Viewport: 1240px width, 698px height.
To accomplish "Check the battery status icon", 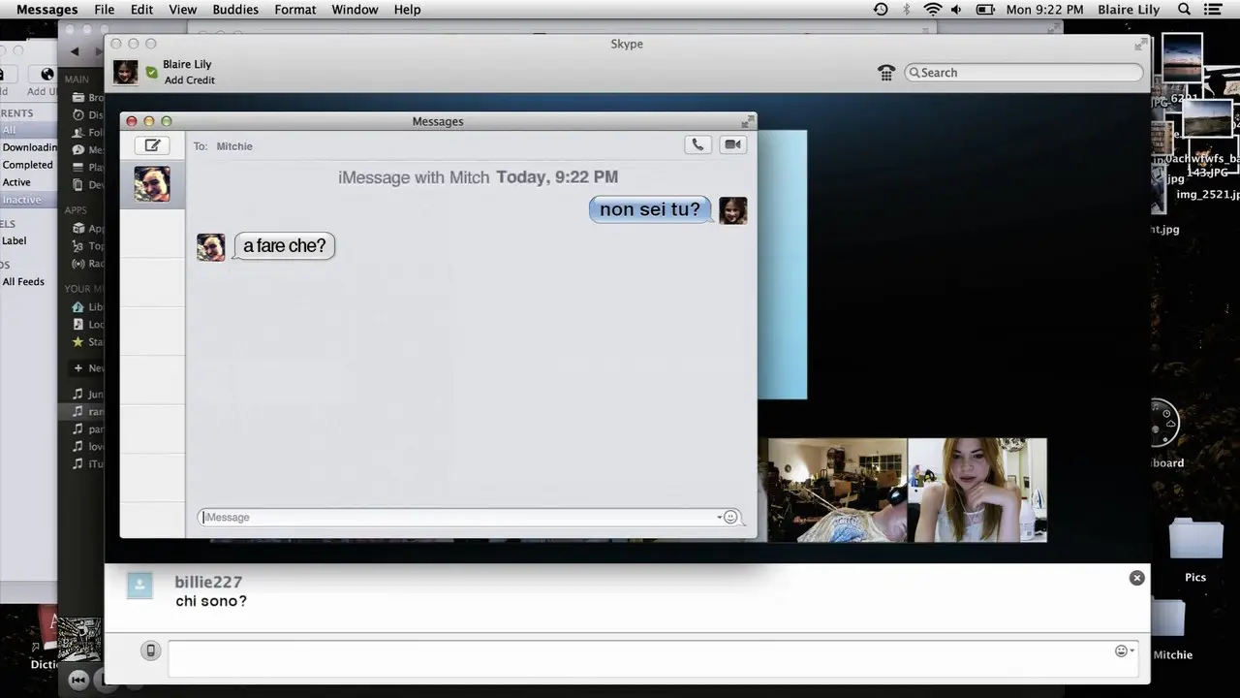I will point(985,10).
